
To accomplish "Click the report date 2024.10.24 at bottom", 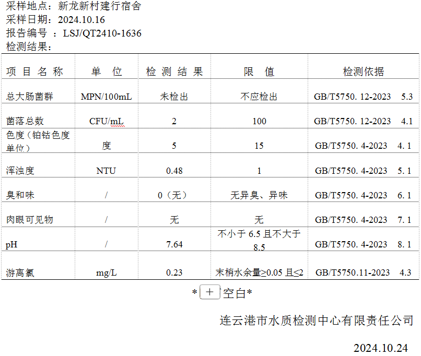I will 380,348.
